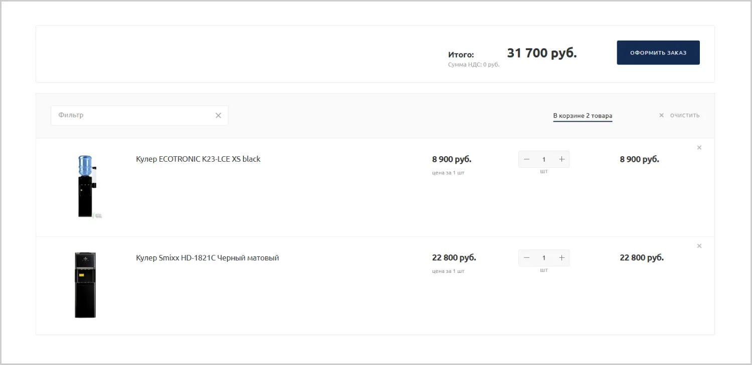
Task: Select ECOTRONIC unit price 8 900 руб.
Action: pos(452,159)
